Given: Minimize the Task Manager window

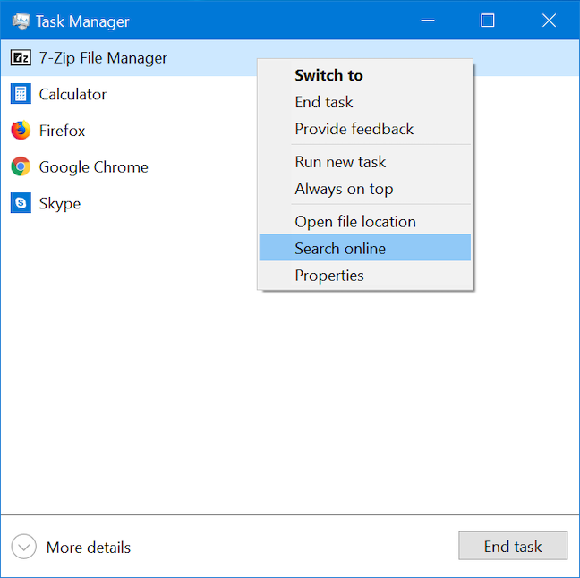Looking at the screenshot, I should click(428, 21).
